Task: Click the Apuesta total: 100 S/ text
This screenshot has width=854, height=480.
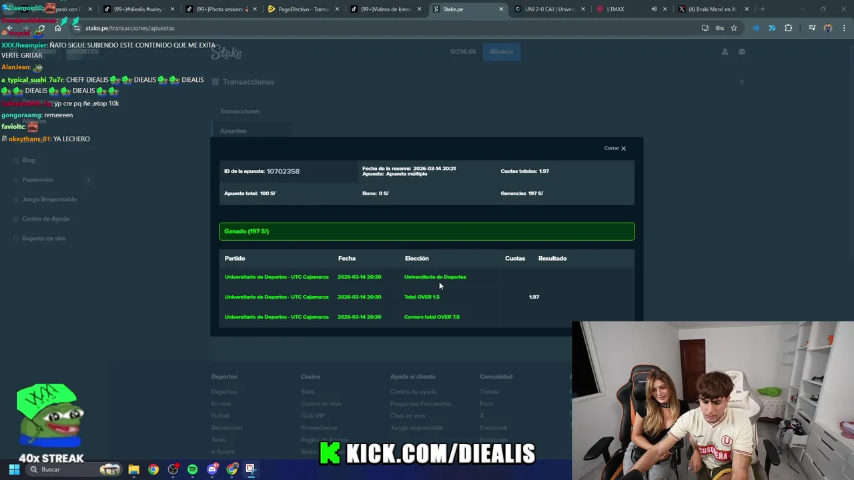Action: click(250, 193)
